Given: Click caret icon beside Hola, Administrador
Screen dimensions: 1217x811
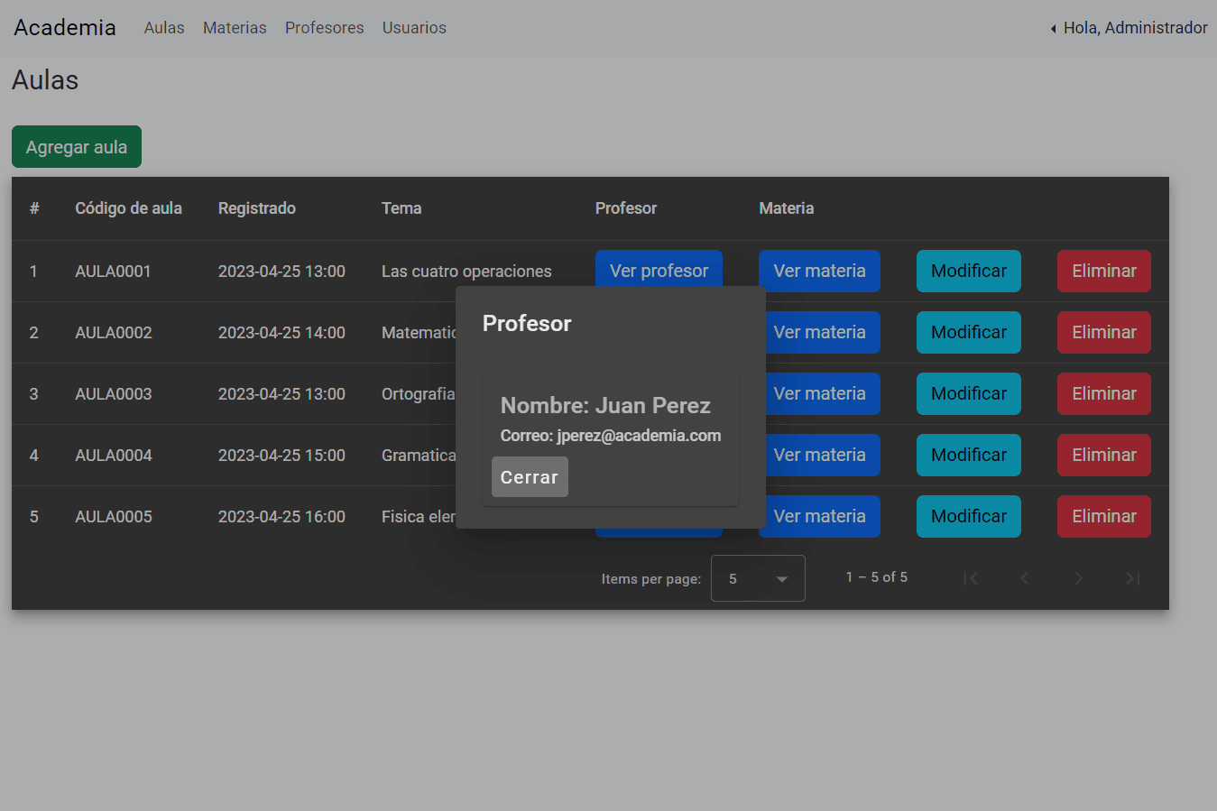Looking at the screenshot, I should tap(1053, 29).
